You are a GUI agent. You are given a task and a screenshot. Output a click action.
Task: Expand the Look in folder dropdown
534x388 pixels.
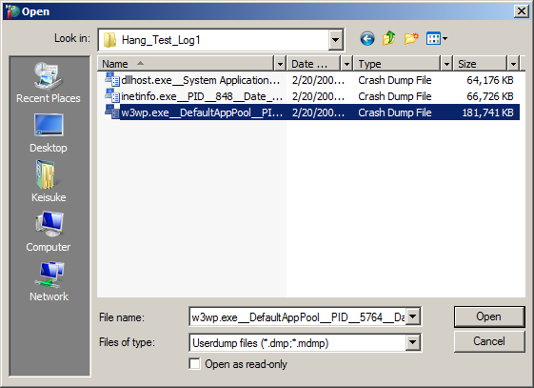(335, 40)
